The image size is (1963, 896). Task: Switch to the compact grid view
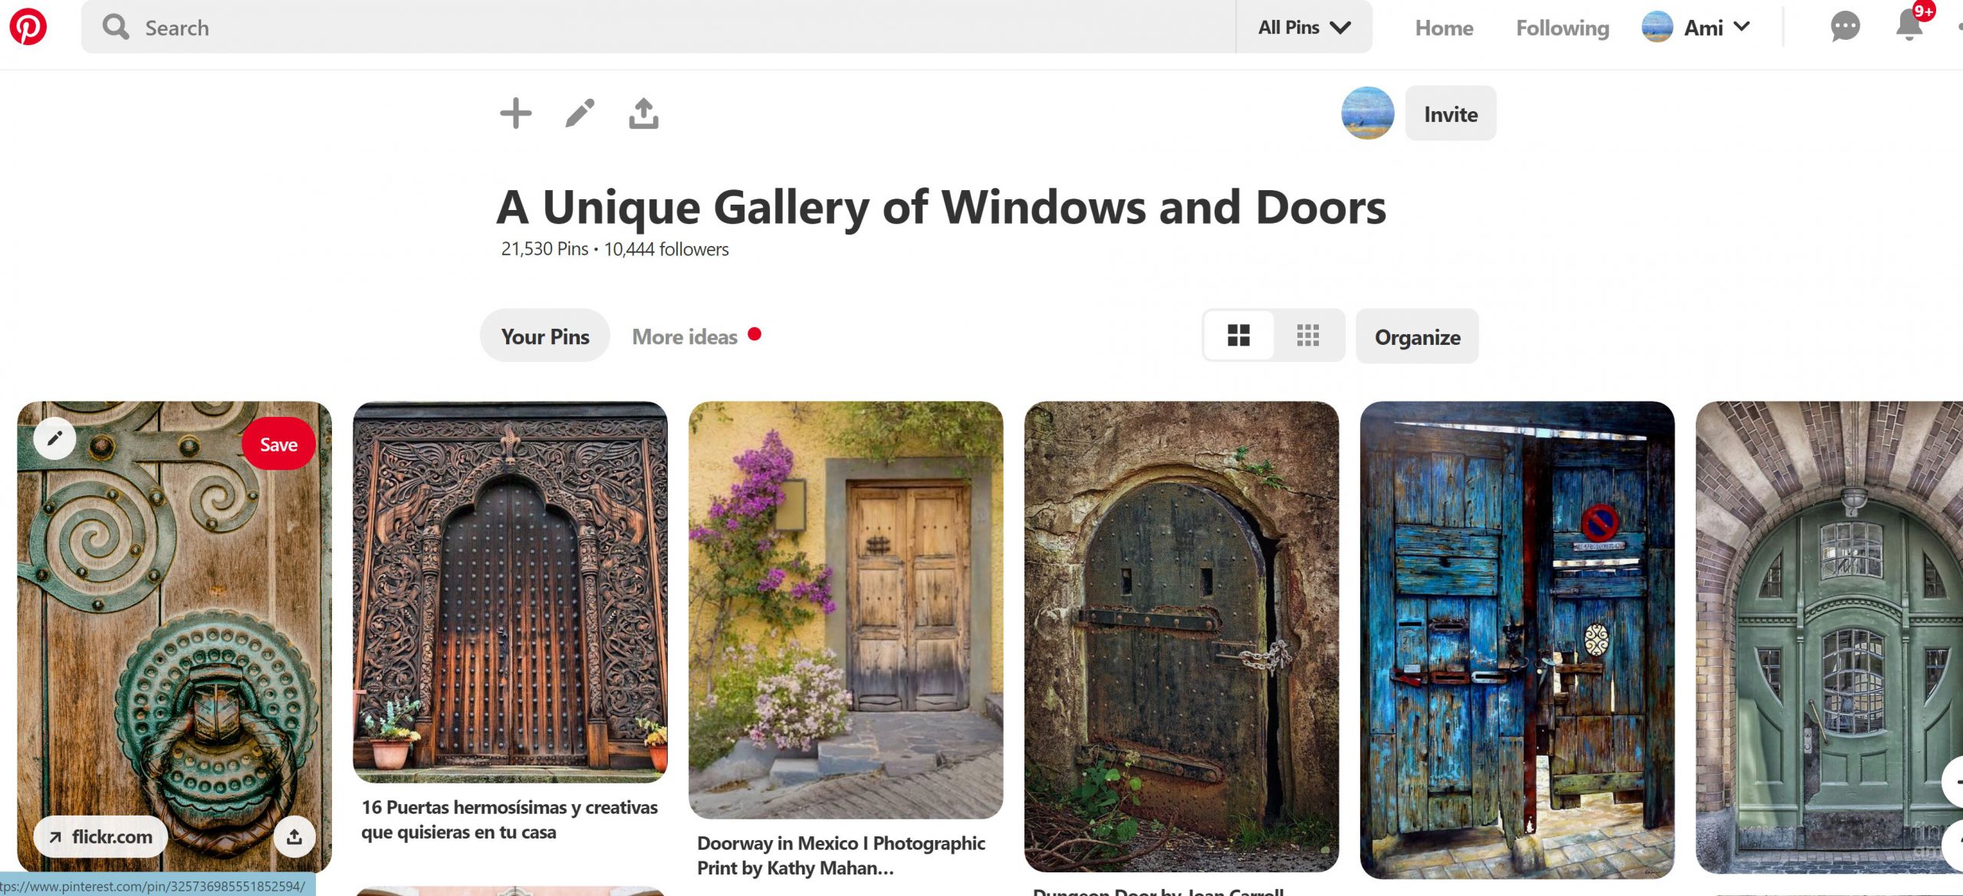[x=1308, y=336]
